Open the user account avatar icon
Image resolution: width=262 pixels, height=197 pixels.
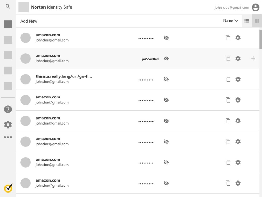point(255,8)
